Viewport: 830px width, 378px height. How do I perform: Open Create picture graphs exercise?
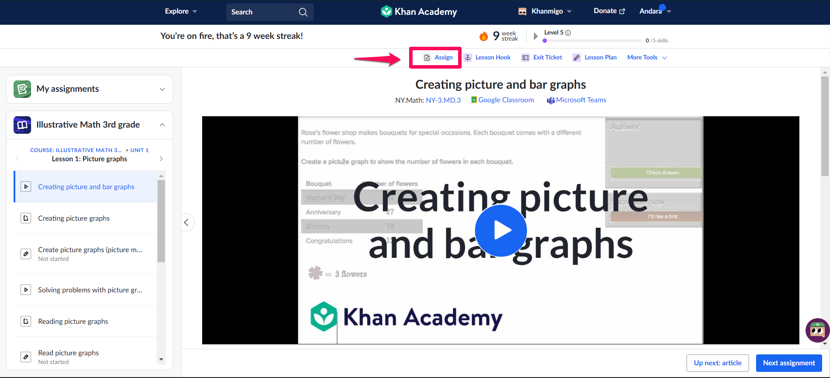tap(86, 254)
